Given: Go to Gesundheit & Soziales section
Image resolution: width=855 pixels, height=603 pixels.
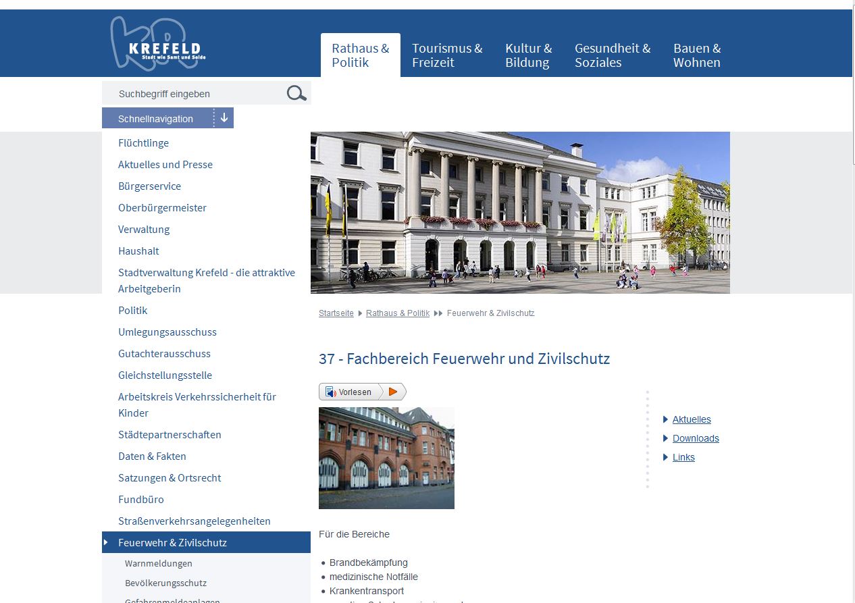Looking at the screenshot, I should click(x=612, y=55).
